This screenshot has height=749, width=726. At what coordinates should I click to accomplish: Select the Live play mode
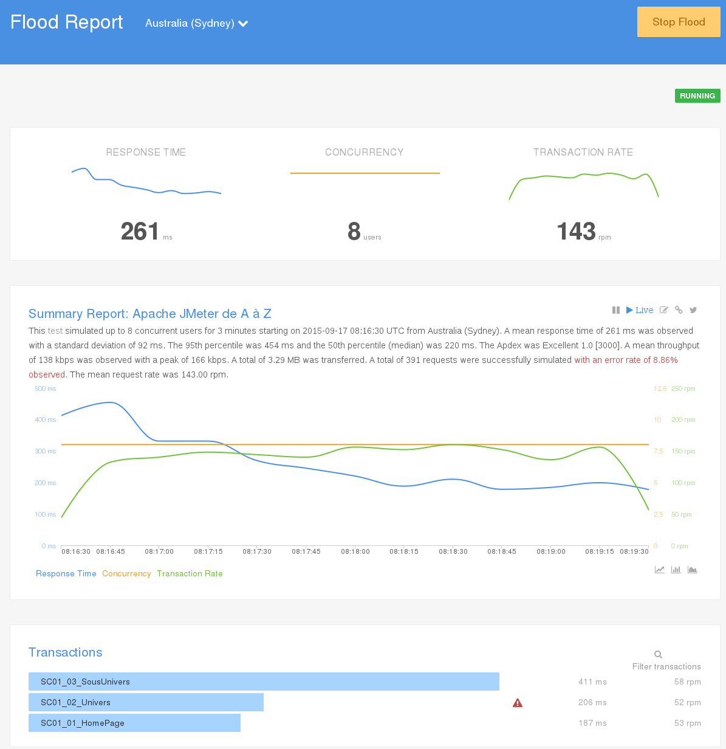pyautogui.click(x=640, y=310)
